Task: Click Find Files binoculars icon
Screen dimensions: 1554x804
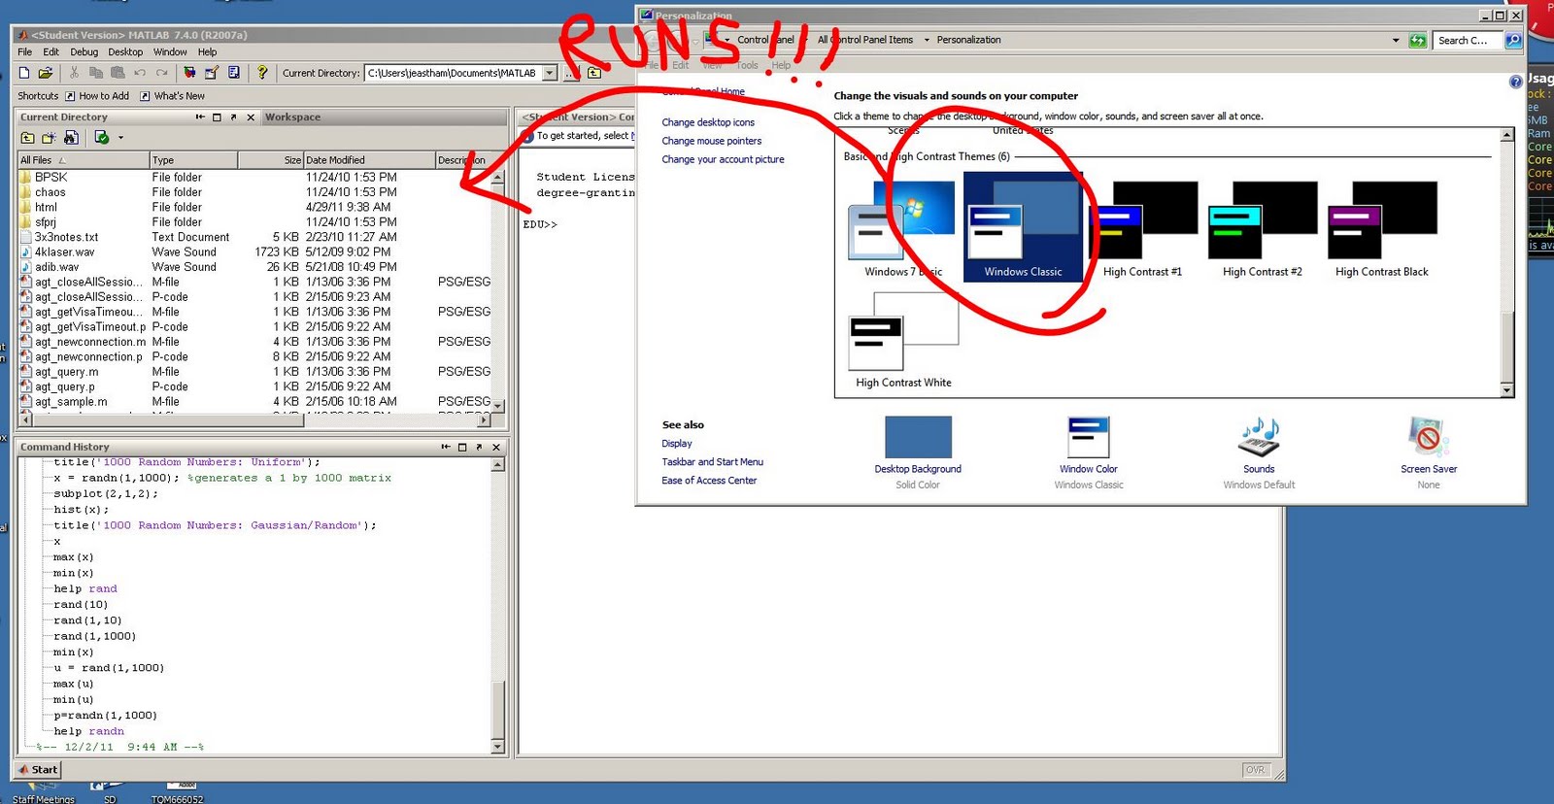Action: (71, 138)
